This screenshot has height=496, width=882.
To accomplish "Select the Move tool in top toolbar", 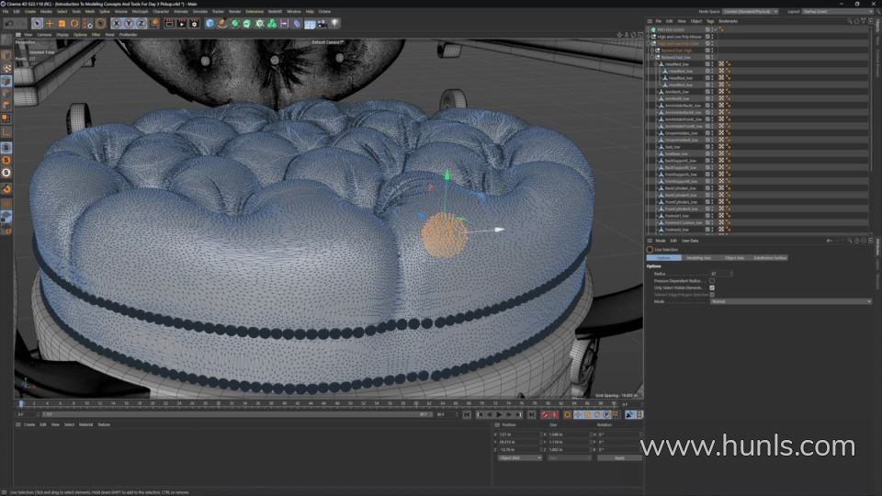I will (50, 23).
